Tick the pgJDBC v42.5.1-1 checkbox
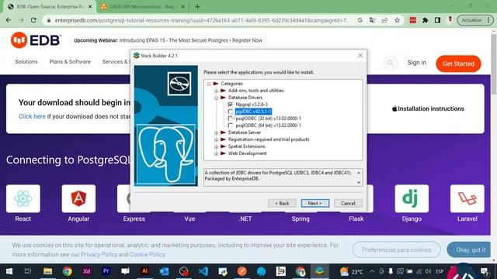497x279 pixels. (231, 112)
